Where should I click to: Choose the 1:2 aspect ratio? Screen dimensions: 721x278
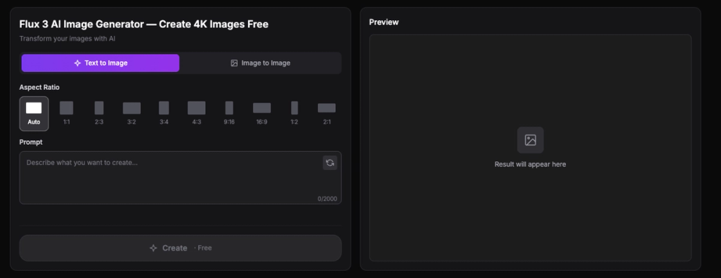pos(294,114)
